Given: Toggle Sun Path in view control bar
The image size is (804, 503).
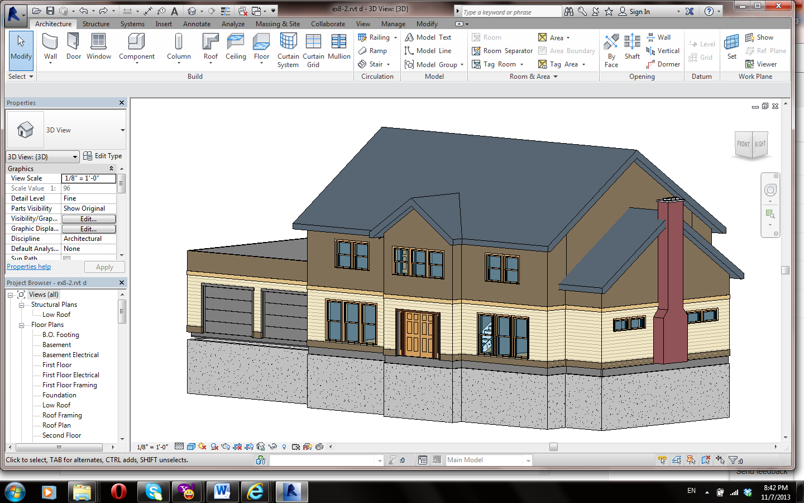Looking at the screenshot, I should pos(202,447).
